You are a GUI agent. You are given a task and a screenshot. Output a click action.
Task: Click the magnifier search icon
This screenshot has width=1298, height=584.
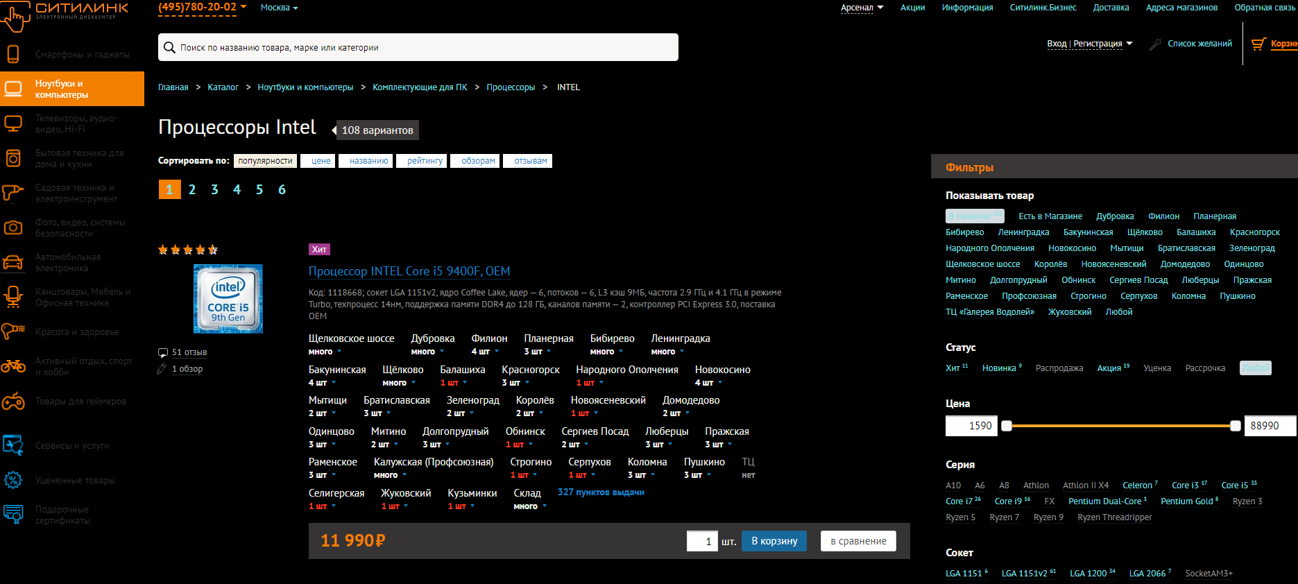[169, 47]
